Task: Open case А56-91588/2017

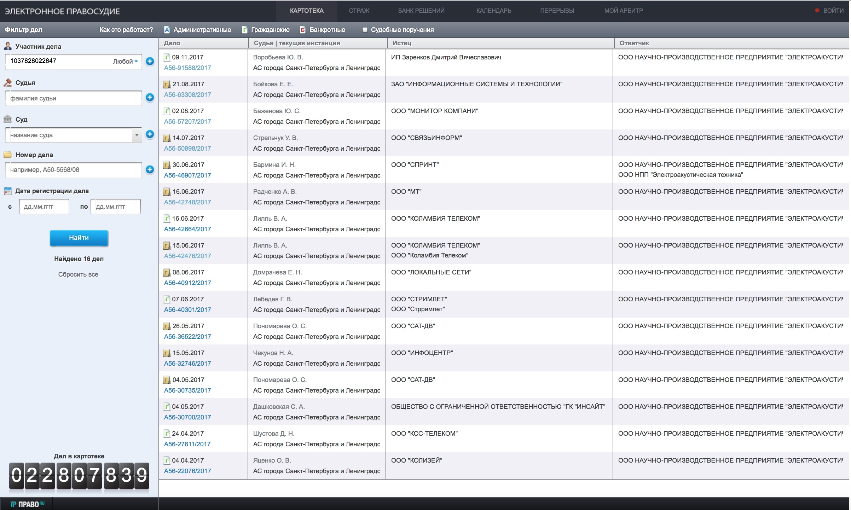Action: pyautogui.click(x=187, y=68)
